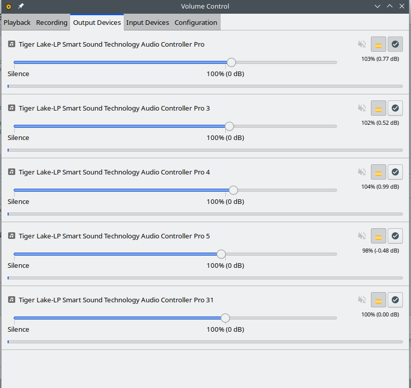Click the sound card icon beside Controller Pro 4
The width and height of the screenshot is (411, 388).
[x=12, y=171]
